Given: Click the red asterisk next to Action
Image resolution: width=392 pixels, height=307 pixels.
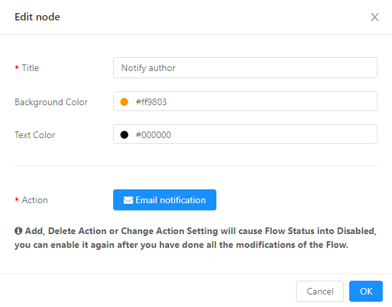Looking at the screenshot, I should [16, 200].
